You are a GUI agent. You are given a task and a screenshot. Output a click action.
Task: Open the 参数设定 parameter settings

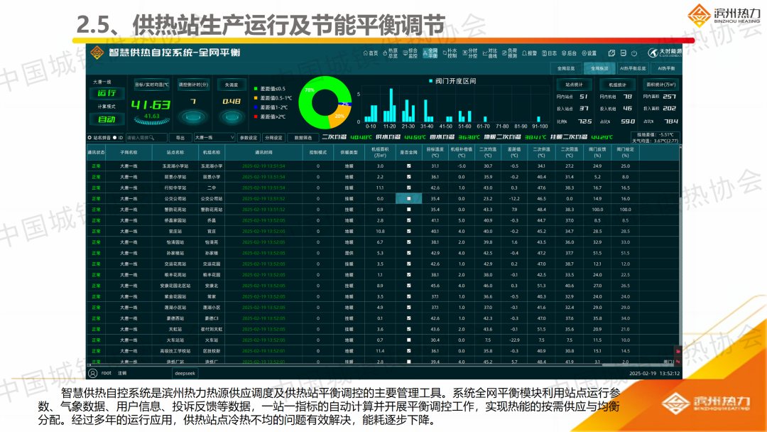point(249,137)
